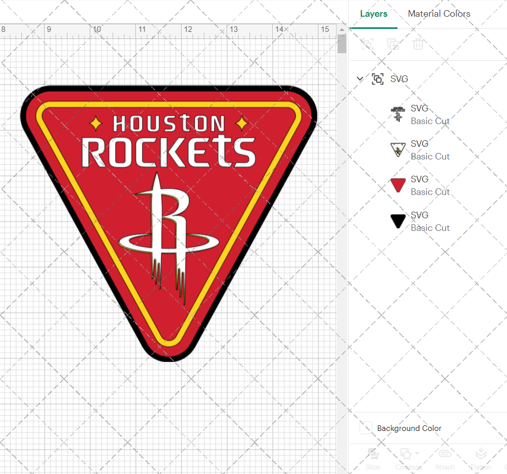This screenshot has width=507, height=474.
Task: Click the 'Basic Cut' label of red layer
Action: 430,192
